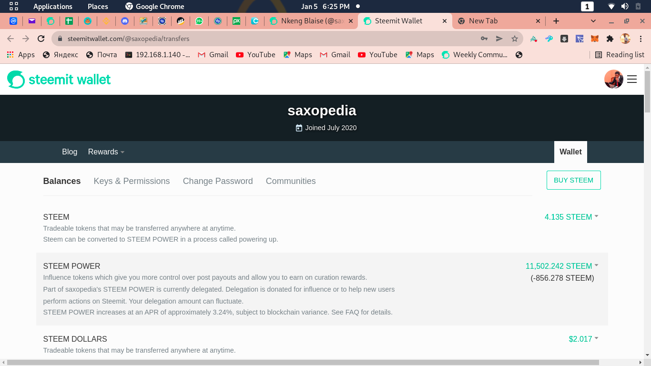Open the hamburger menu next to avatar
Screen dimensions: 651x366
[632, 80]
